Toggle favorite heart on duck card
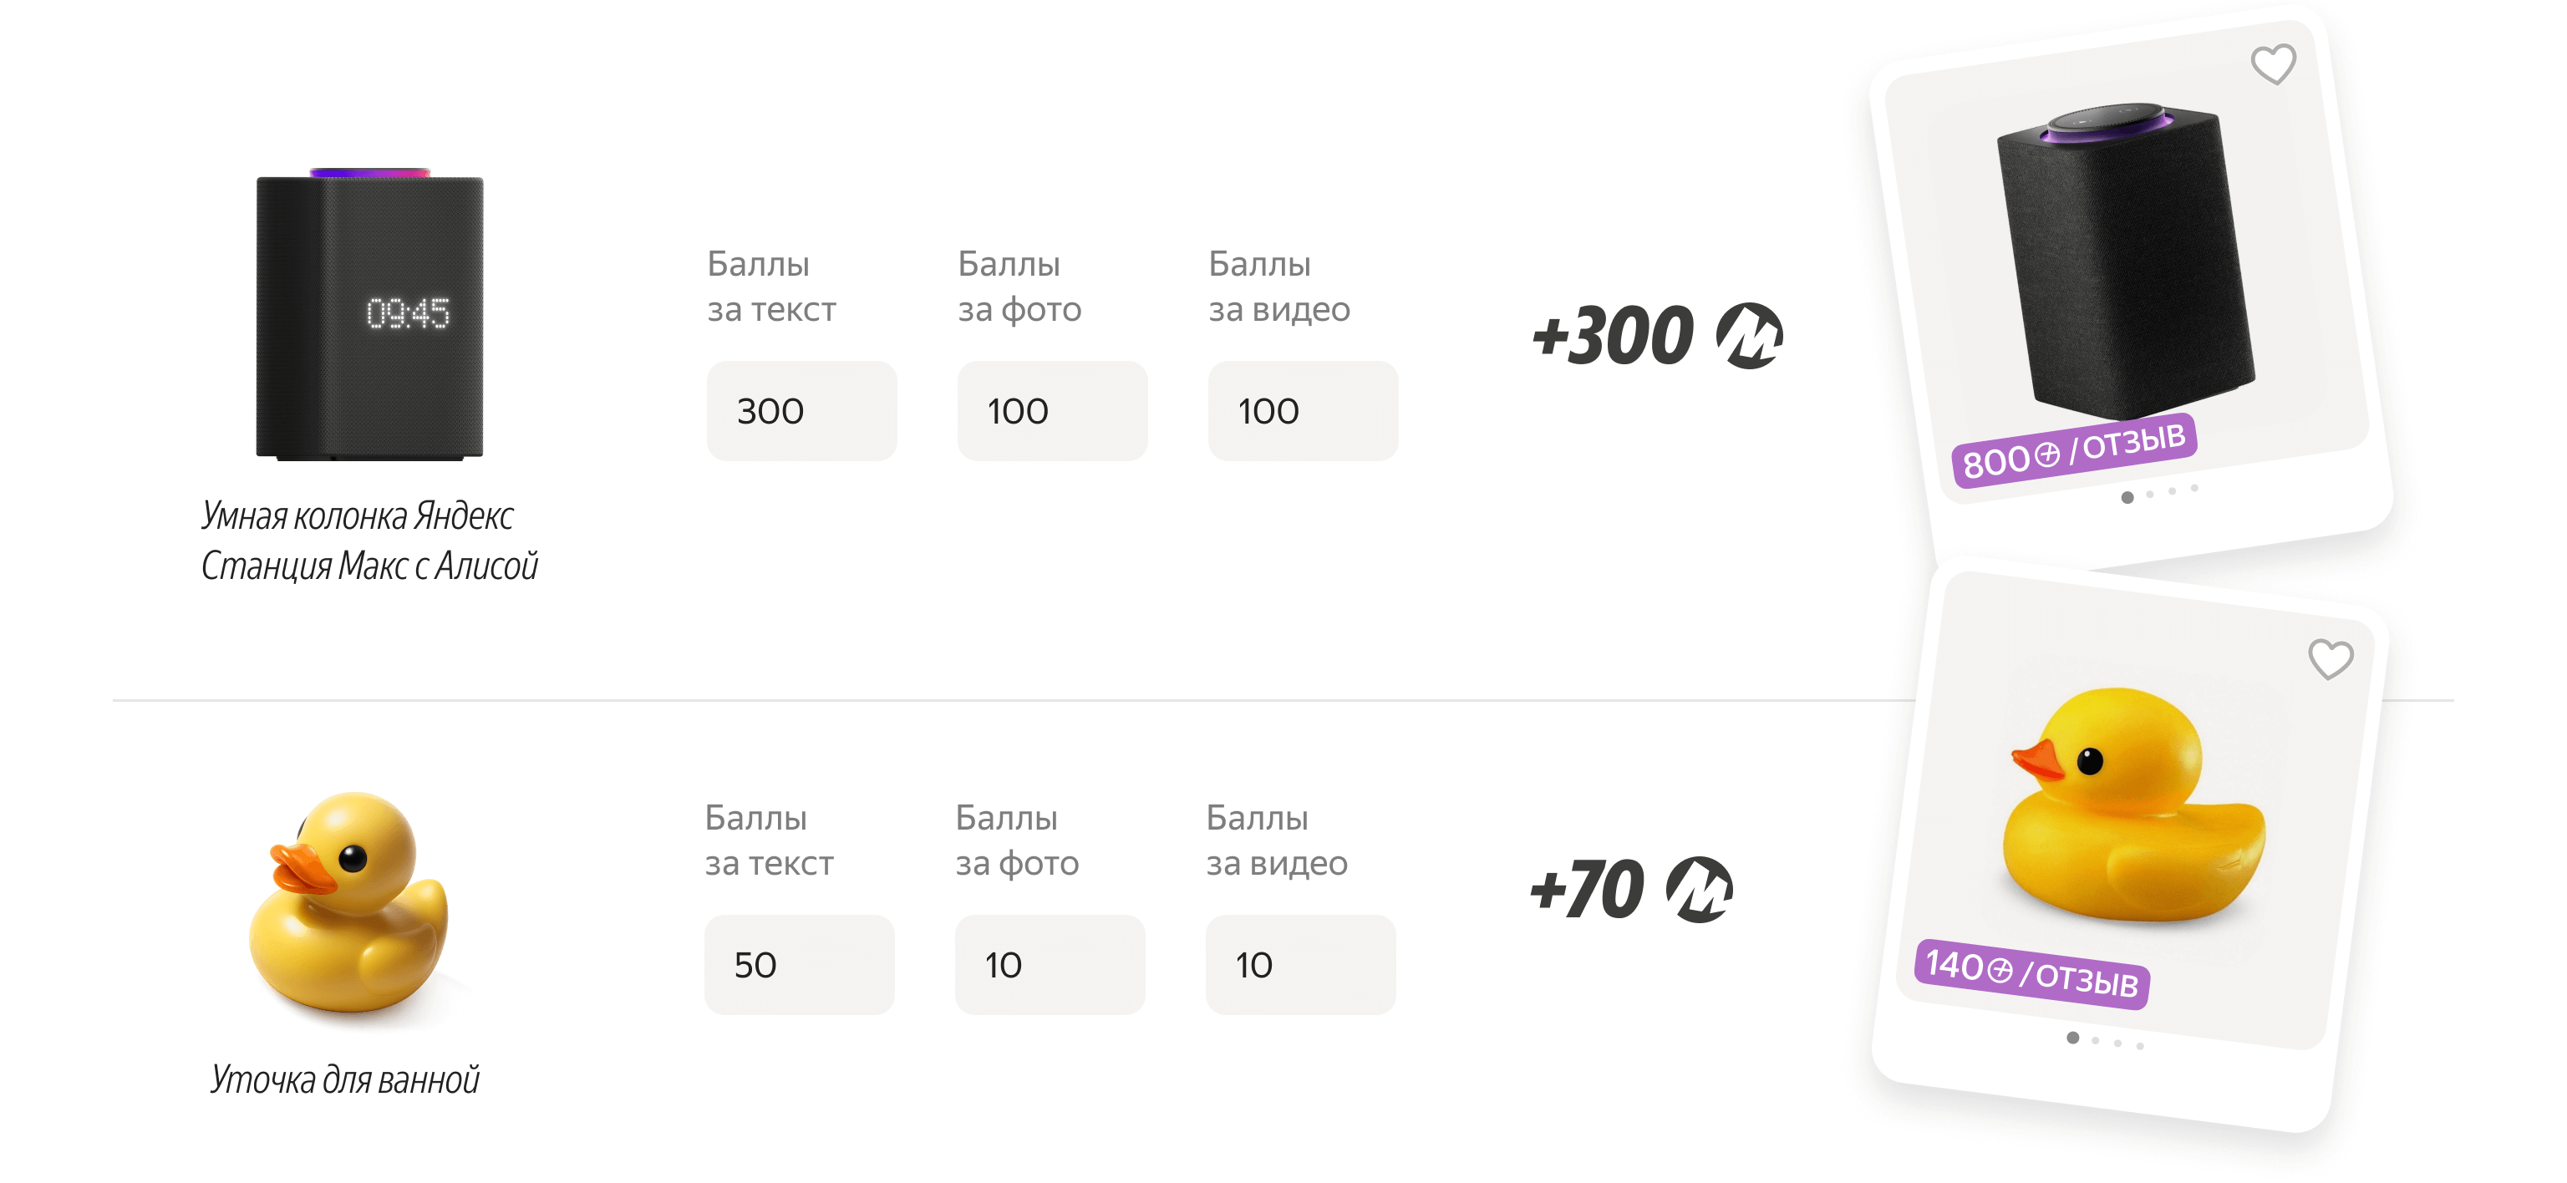 click(2331, 659)
